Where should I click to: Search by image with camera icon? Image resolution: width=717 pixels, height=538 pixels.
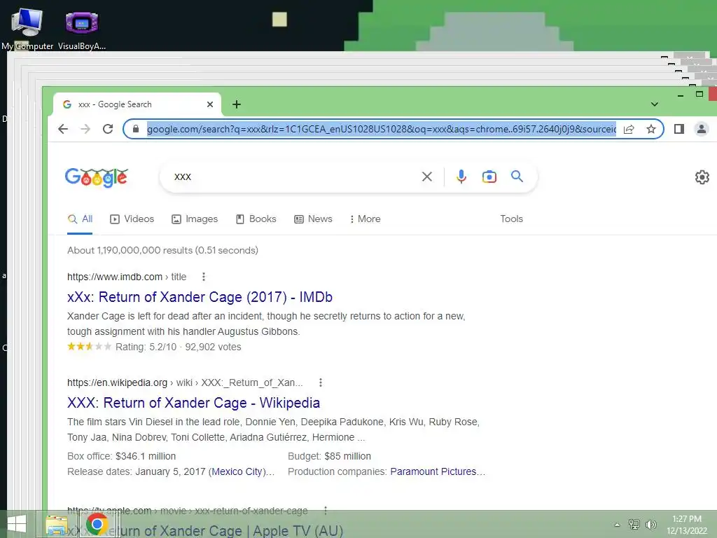point(489,177)
